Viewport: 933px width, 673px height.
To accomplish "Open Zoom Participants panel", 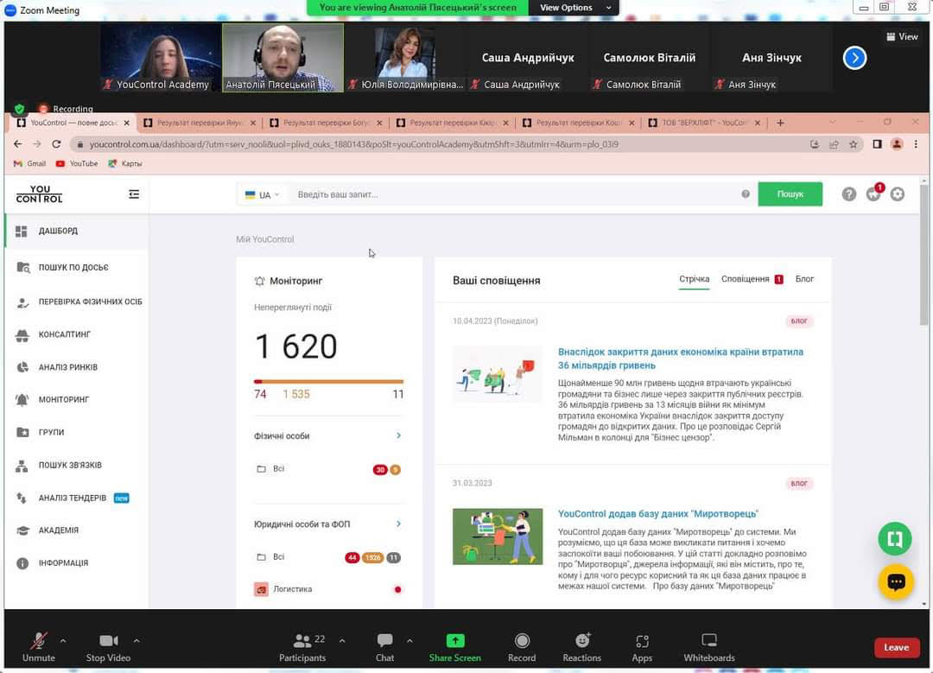I will coord(302,647).
